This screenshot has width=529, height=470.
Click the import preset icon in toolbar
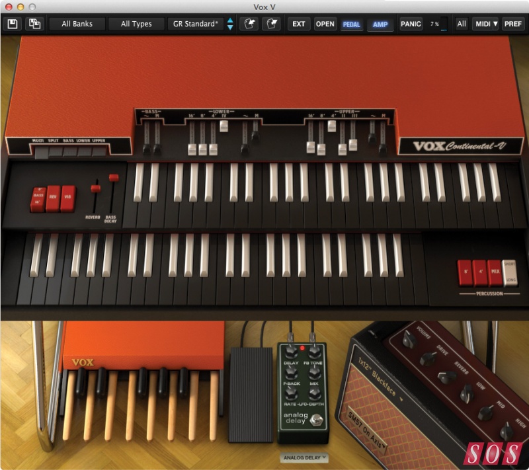pos(249,24)
